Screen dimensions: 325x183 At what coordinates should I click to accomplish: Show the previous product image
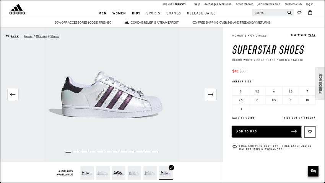click(x=13, y=95)
